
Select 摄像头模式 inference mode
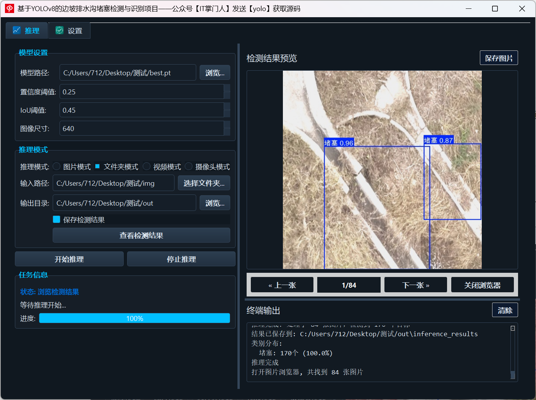point(188,166)
